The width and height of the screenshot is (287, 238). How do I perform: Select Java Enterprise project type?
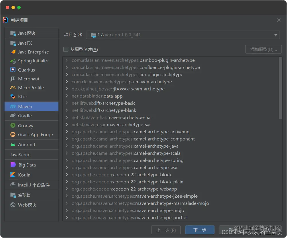pyautogui.click(x=32, y=52)
